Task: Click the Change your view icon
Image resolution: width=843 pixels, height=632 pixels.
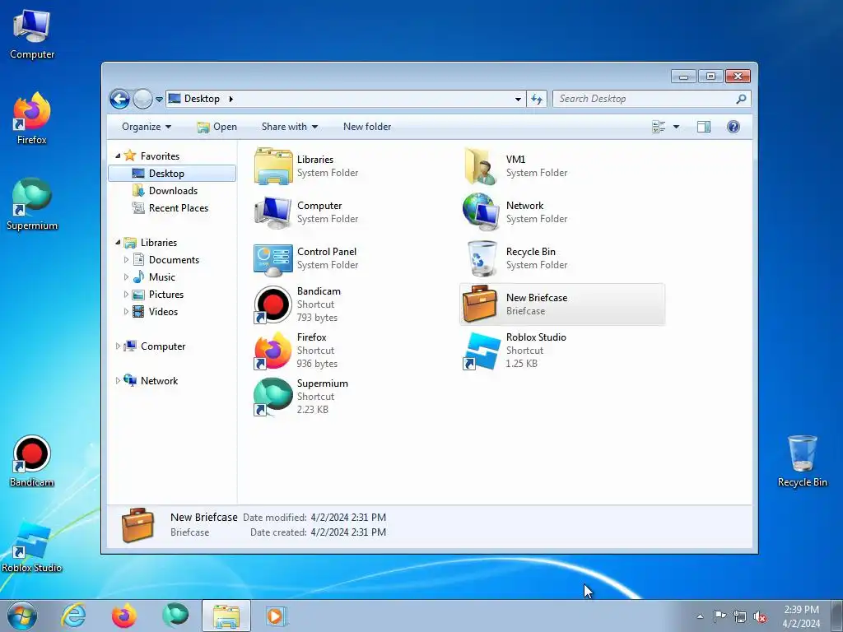Action: pyautogui.click(x=659, y=127)
